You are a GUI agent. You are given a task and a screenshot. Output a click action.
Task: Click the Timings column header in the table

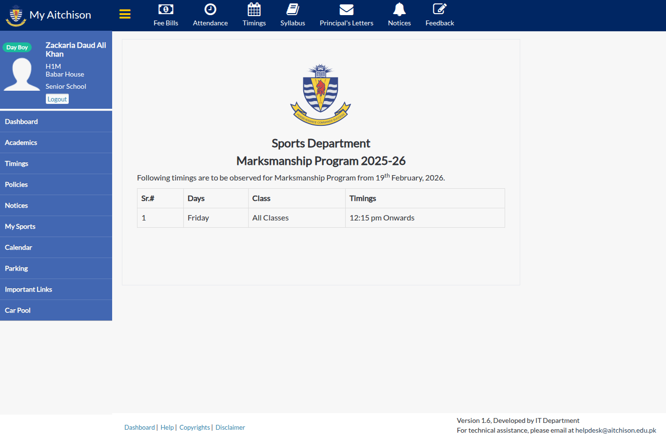425,199
